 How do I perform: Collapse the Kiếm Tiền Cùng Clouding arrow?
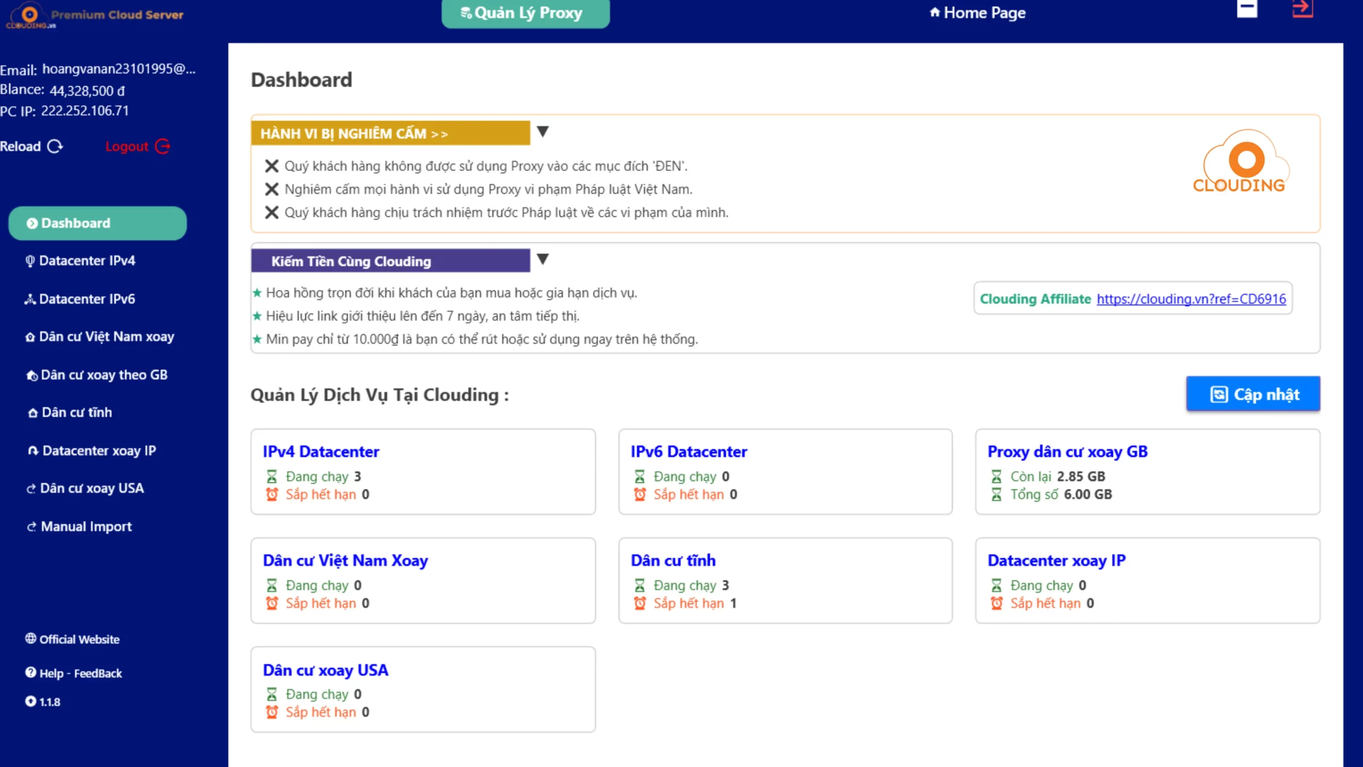[543, 259]
